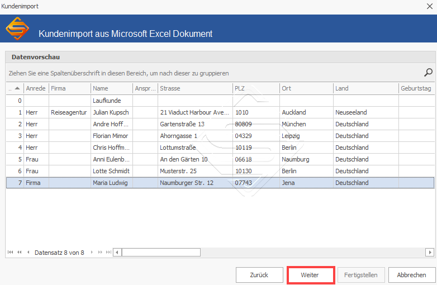This screenshot has height=285, width=437.
Task: Click the An den Gärten 10 cell
Action: 195,159
